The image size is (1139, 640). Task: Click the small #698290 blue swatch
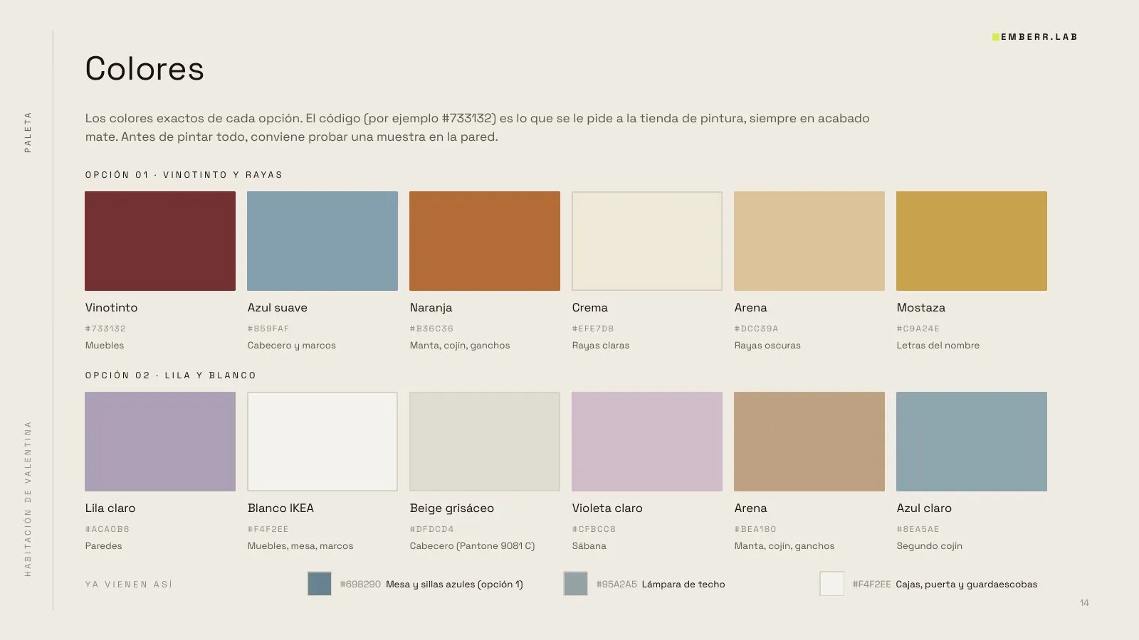(320, 584)
